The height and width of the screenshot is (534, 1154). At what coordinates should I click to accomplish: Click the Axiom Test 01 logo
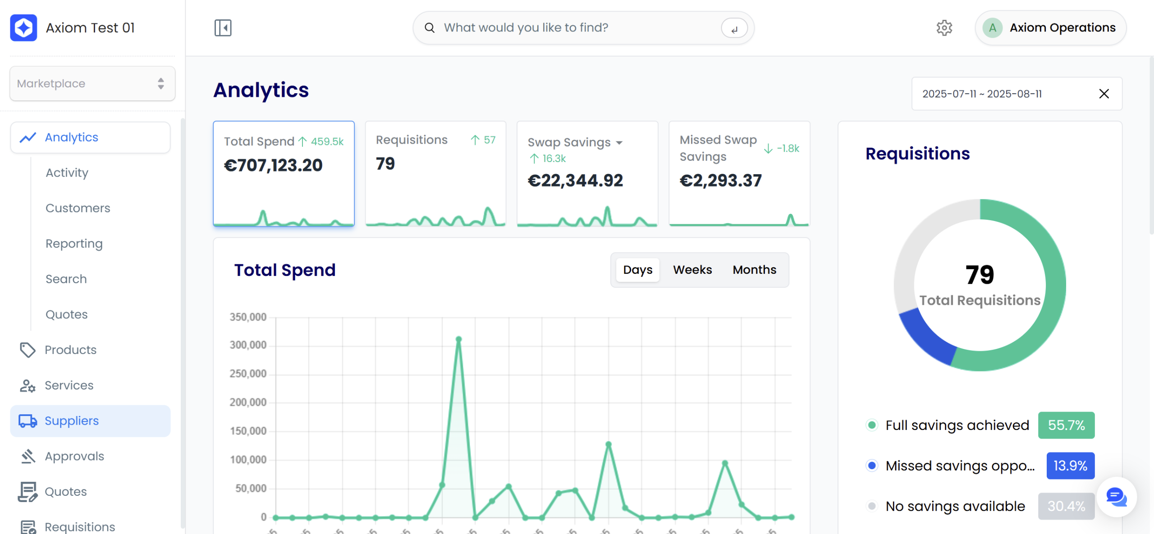tap(23, 28)
